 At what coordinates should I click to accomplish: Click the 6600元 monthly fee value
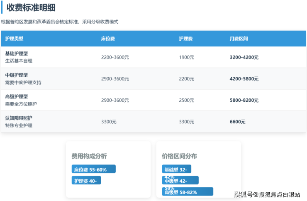pos(237,122)
